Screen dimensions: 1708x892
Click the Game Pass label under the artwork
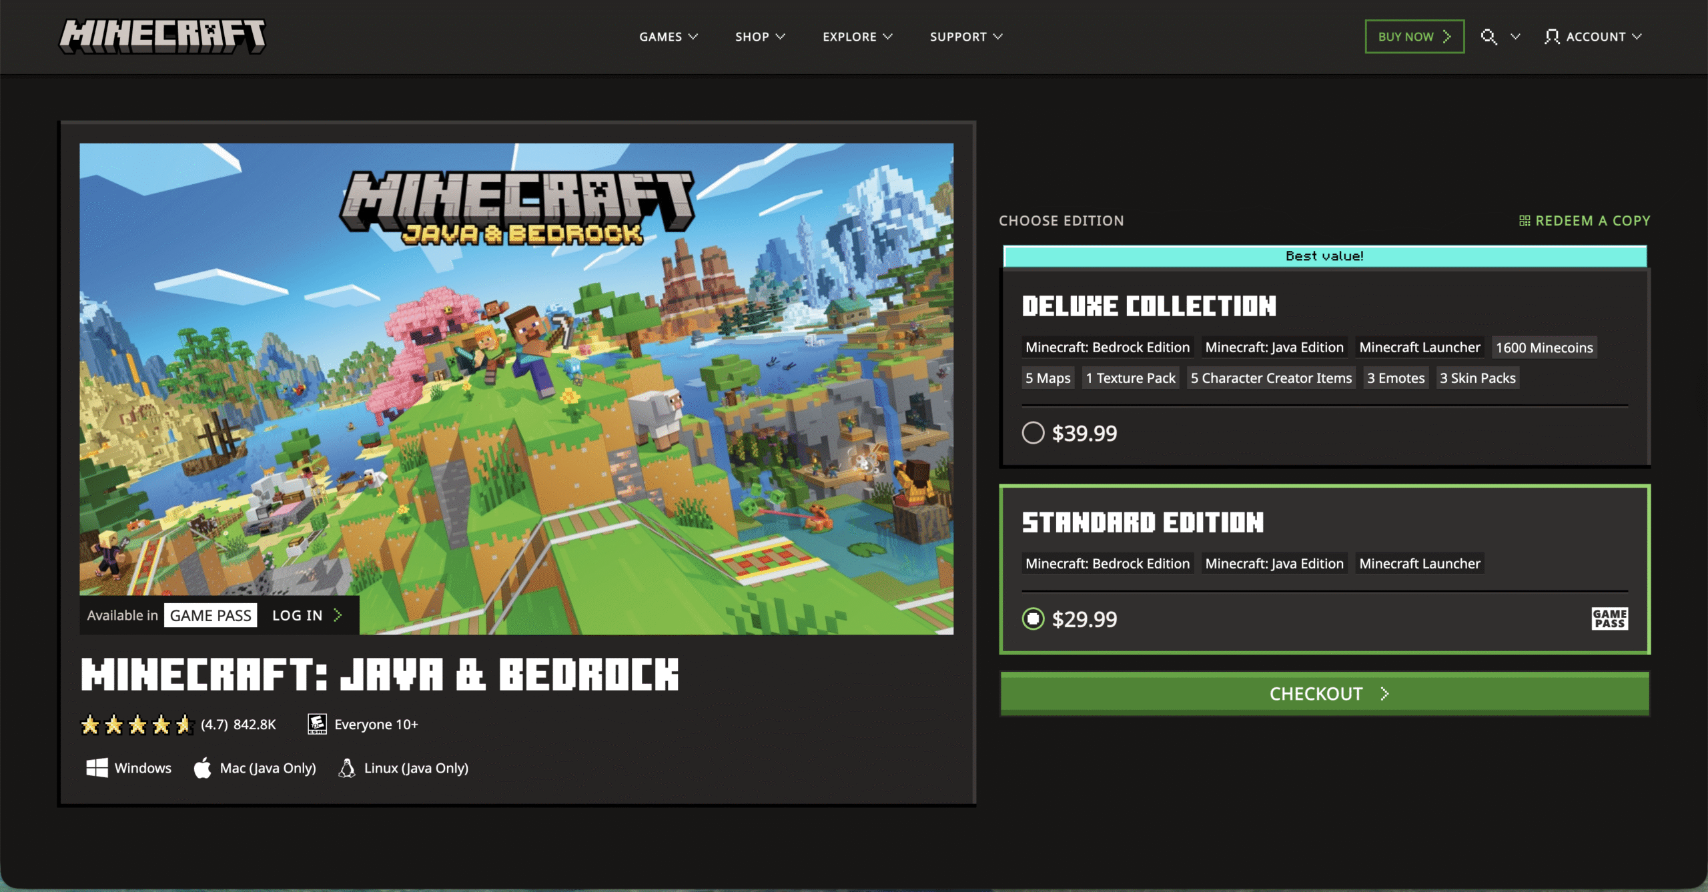point(210,615)
